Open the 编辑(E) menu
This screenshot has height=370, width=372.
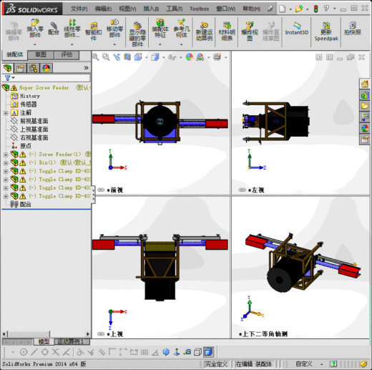pyautogui.click(x=103, y=9)
